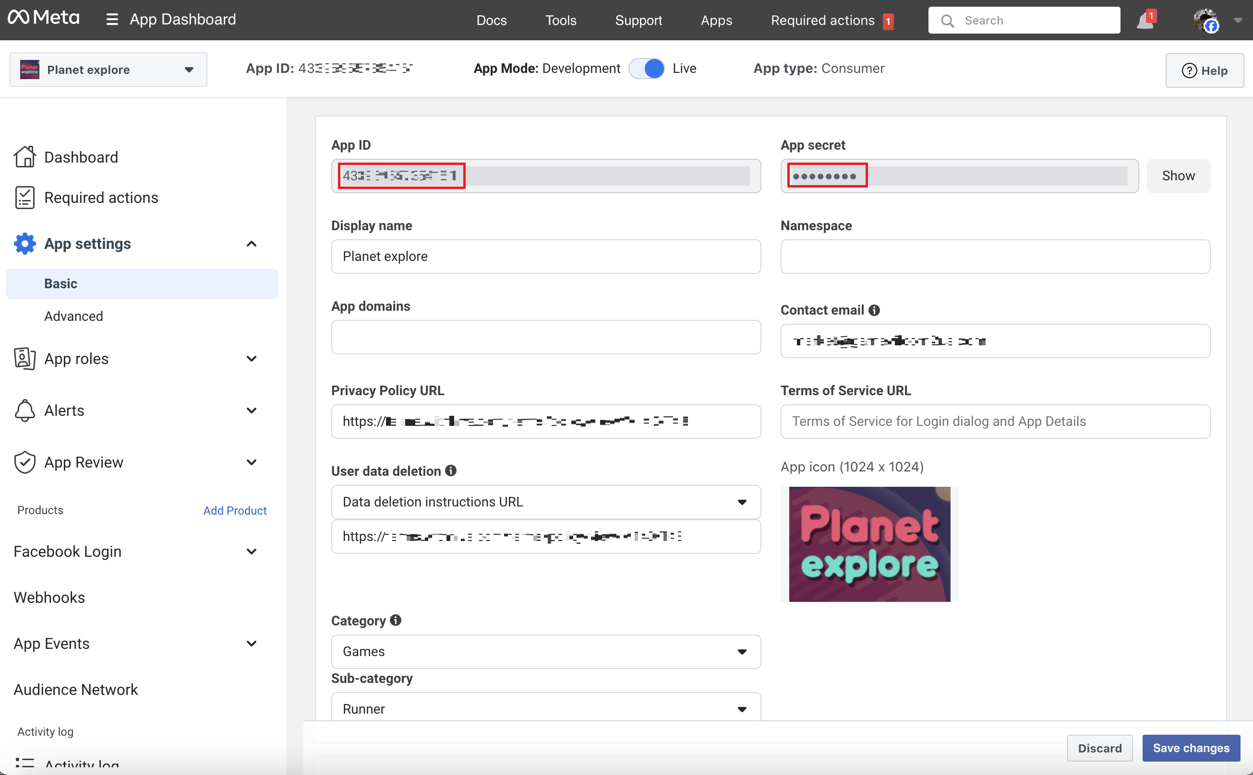Click the User data deletion info icon
The height and width of the screenshot is (775, 1253).
pyautogui.click(x=451, y=470)
